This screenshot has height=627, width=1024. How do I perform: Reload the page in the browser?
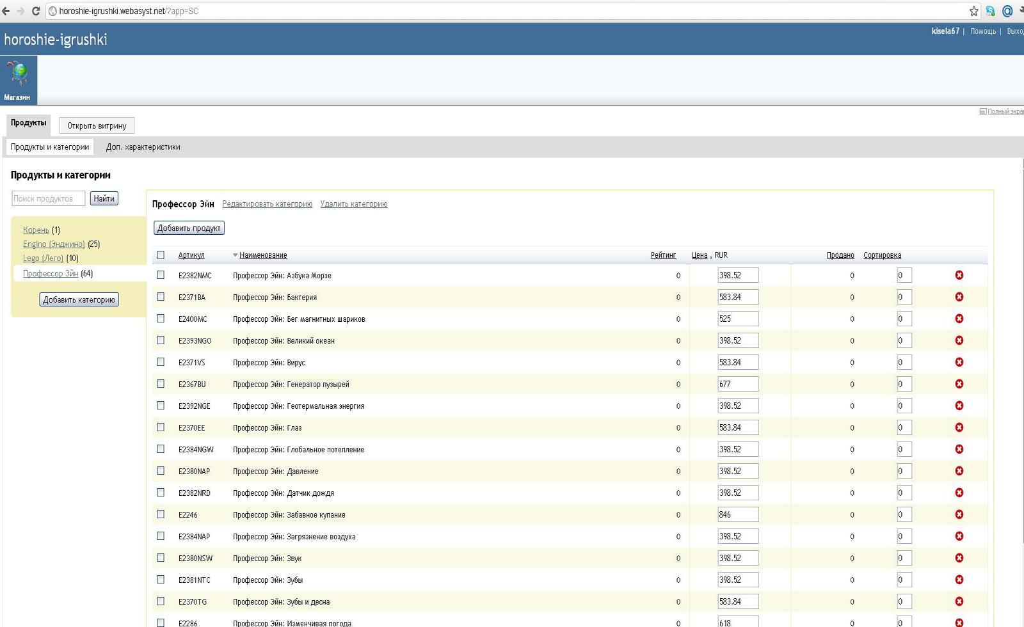coord(36,11)
